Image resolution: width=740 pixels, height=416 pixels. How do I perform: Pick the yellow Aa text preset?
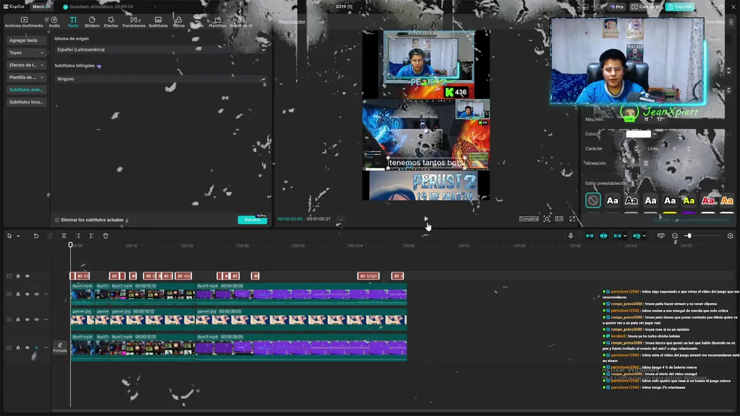tap(689, 200)
